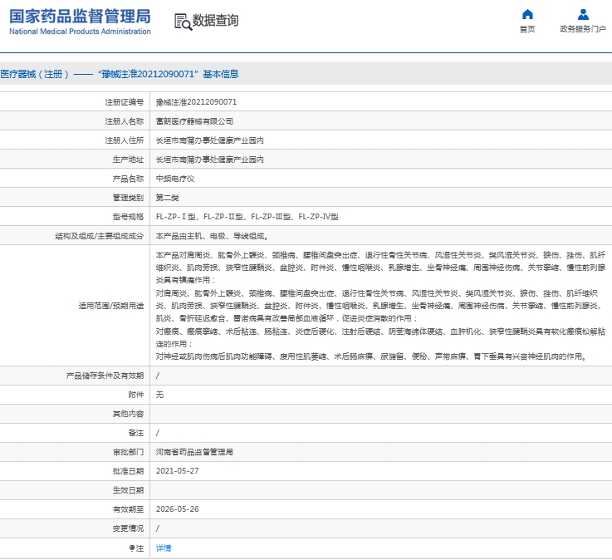Click model specs FL-ZP-Ⅰ型 row value
This screenshot has height=560, width=612.
[247, 217]
